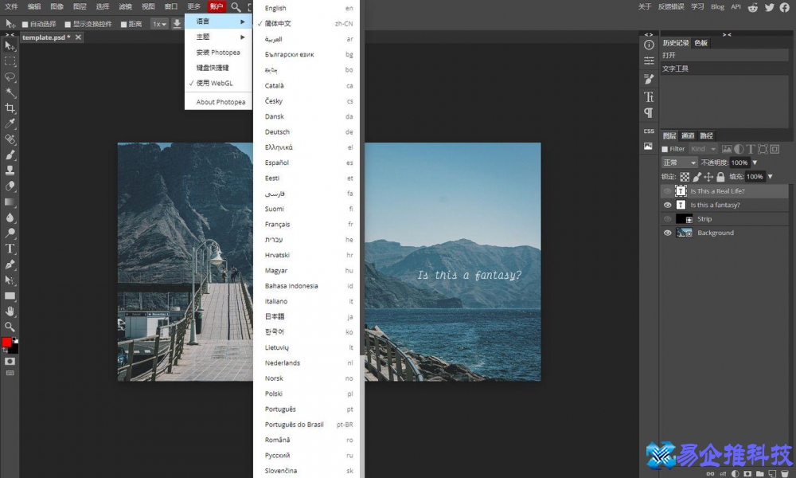Image resolution: width=796 pixels, height=478 pixels.
Task: Choose the Lasso selection tool
Action: point(10,77)
